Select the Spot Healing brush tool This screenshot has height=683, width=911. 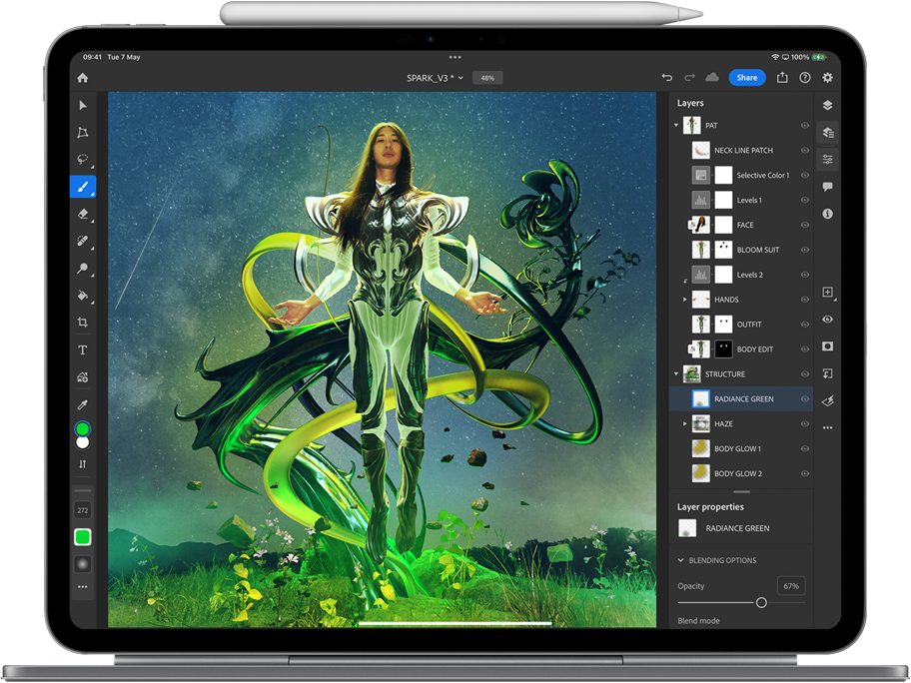coord(83,241)
